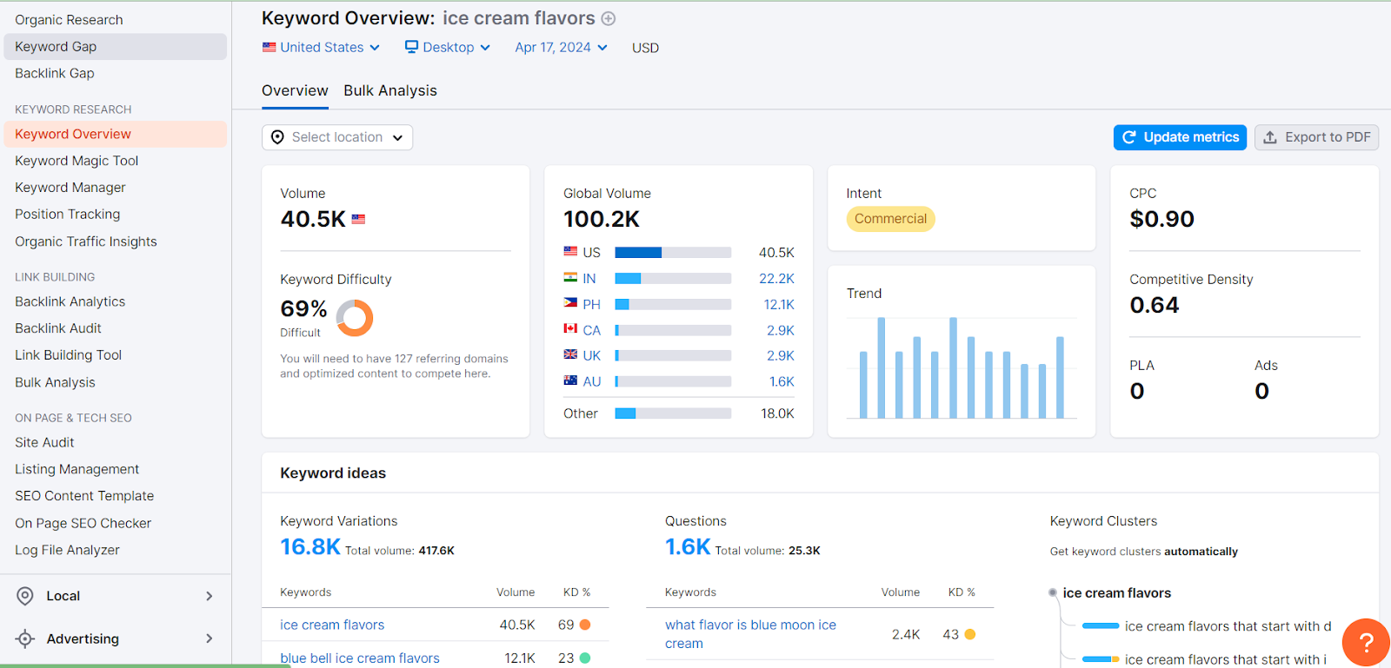Screen dimensions: 1391x668
Task: Open blue bell ice cream flavors keyword link
Action: click(x=360, y=658)
